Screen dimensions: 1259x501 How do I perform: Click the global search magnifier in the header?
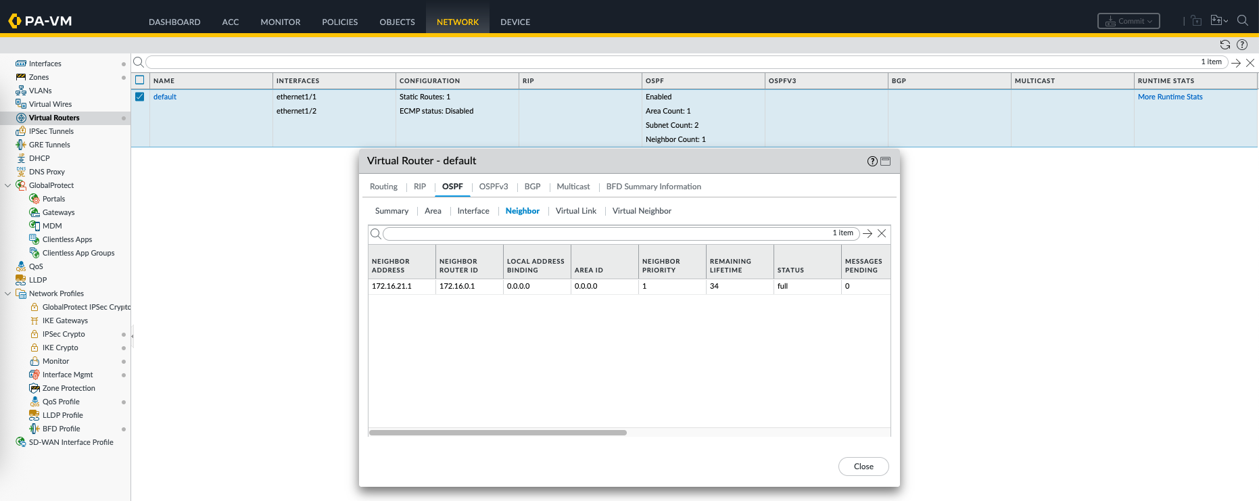[1242, 21]
